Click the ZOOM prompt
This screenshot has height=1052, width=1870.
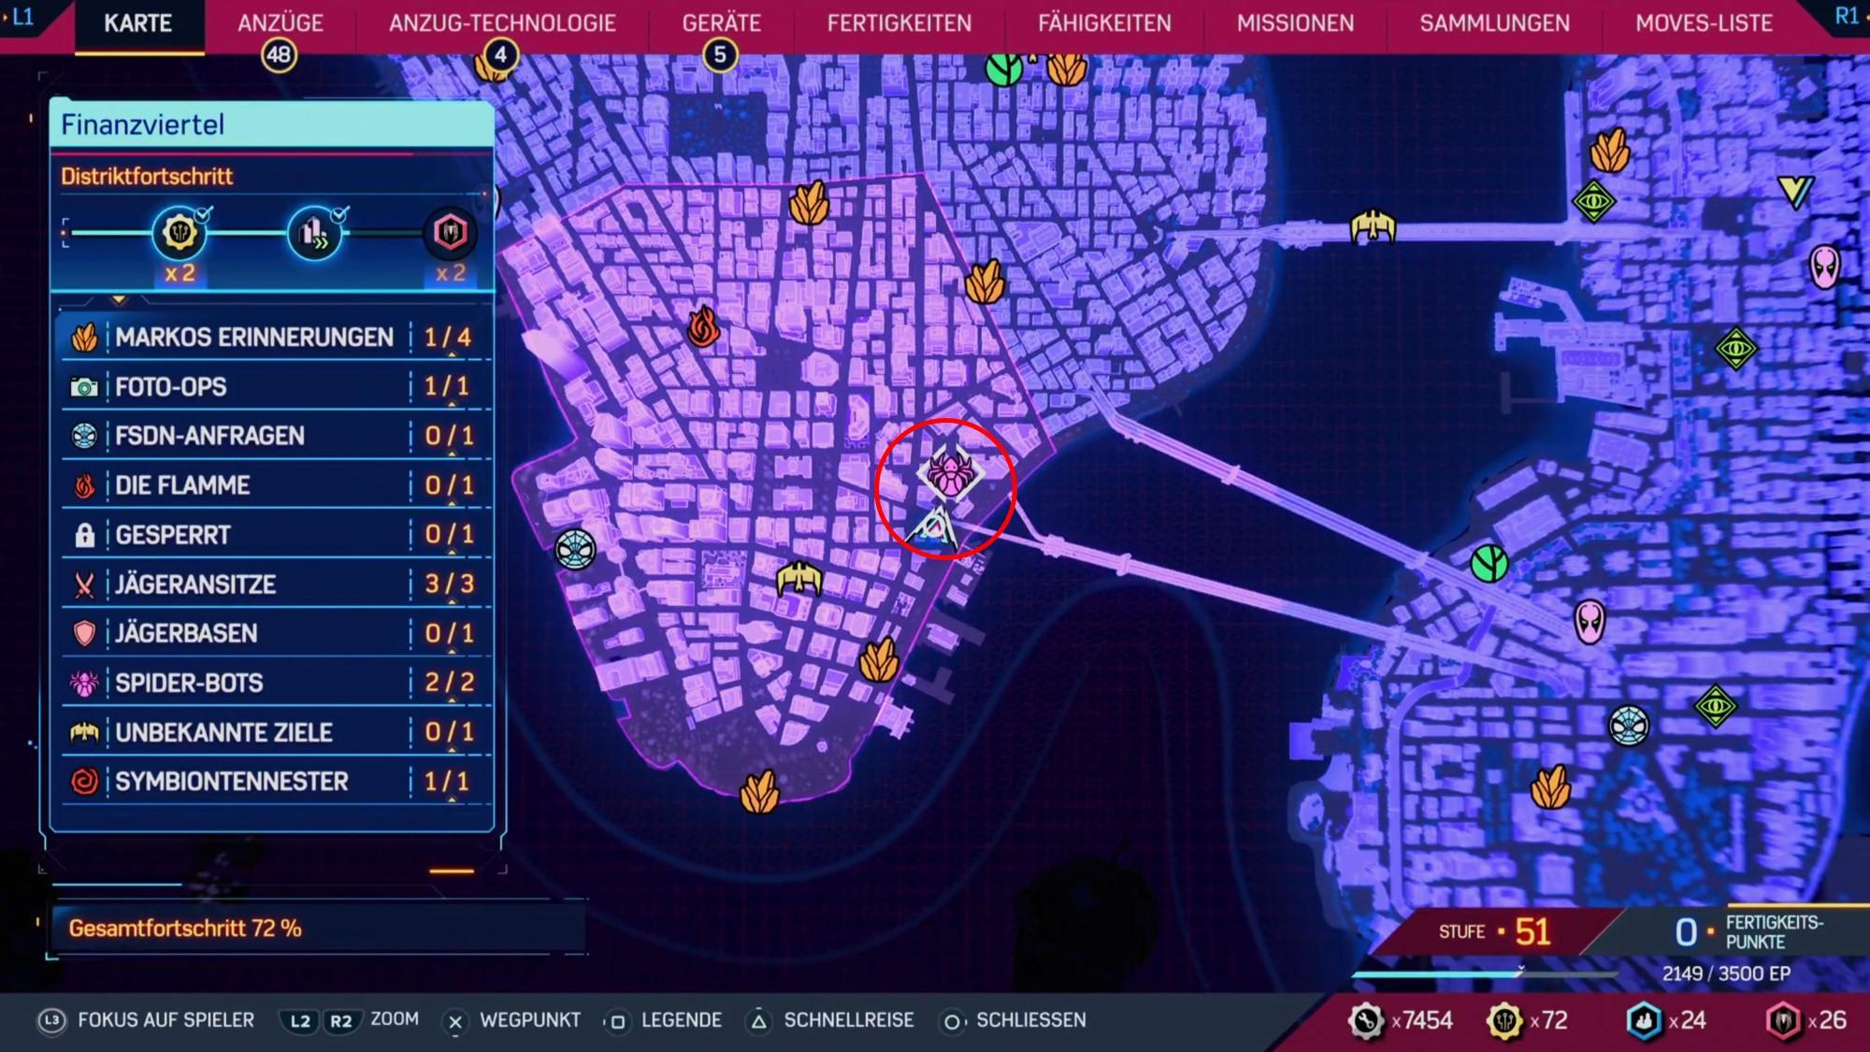[x=350, y=1020]
